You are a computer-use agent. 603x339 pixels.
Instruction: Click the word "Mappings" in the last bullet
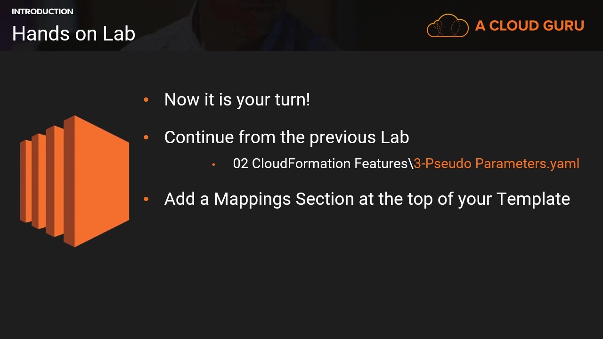(x=253, y=199)
